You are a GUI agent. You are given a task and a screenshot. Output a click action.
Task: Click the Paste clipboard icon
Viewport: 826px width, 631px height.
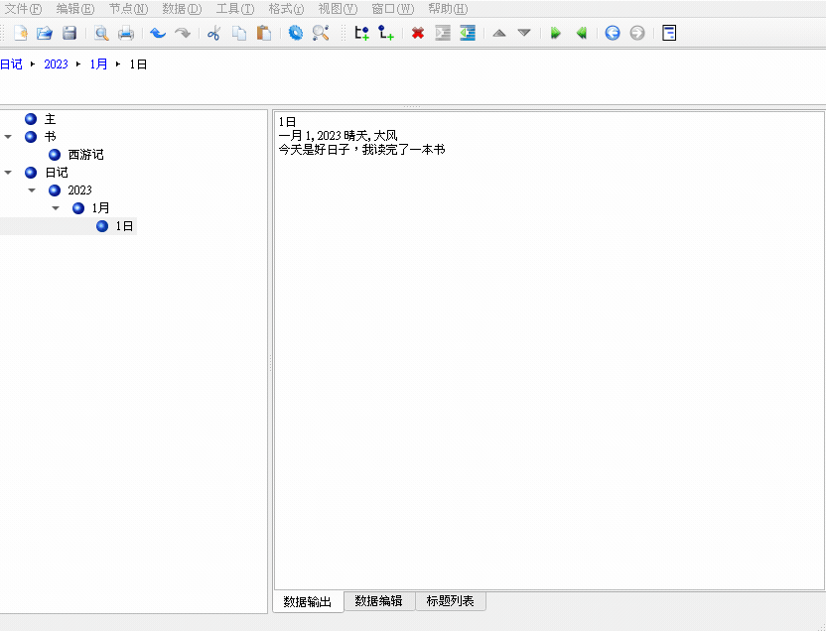pos(264,33)
